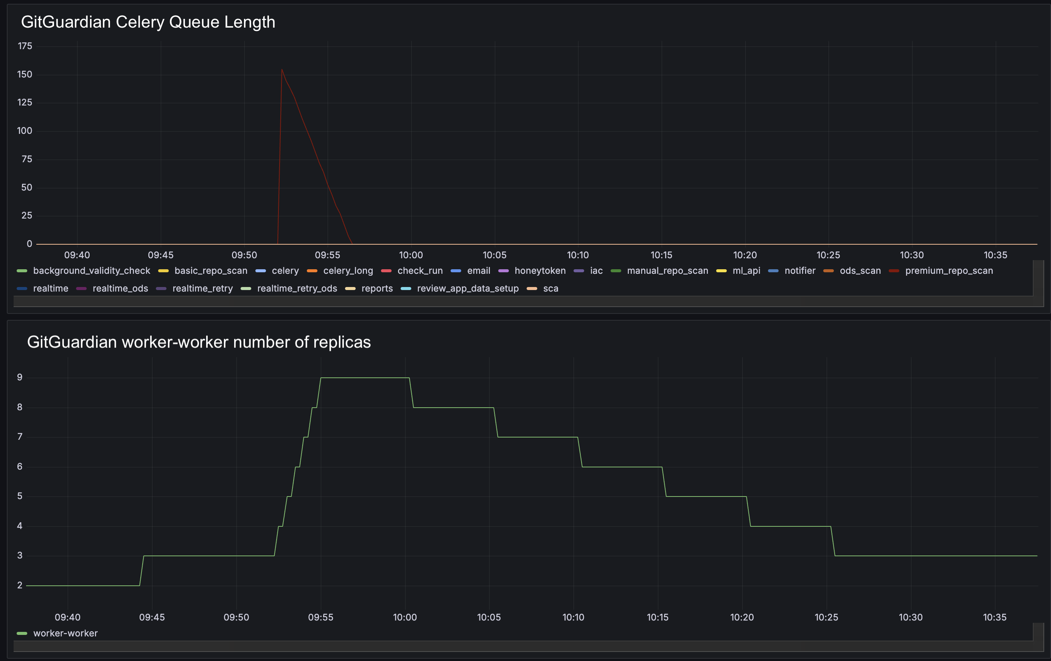1051x661 pixels.
Task: Open worker-worker number of replicas panel title
Action: tap(199, 342)
